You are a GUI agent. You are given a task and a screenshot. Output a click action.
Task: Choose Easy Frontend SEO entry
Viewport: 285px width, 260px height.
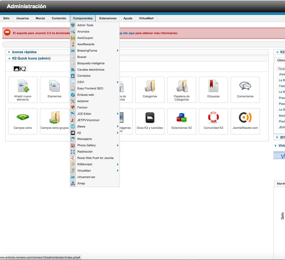tap(95, 88)
